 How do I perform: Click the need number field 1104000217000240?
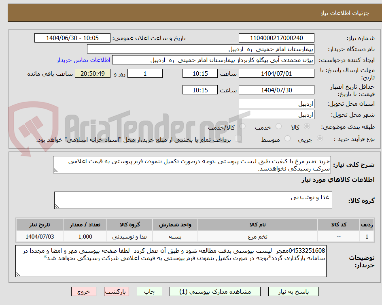coord(276,38)
